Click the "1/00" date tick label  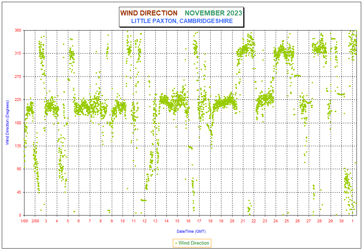(x=24, y=221)
